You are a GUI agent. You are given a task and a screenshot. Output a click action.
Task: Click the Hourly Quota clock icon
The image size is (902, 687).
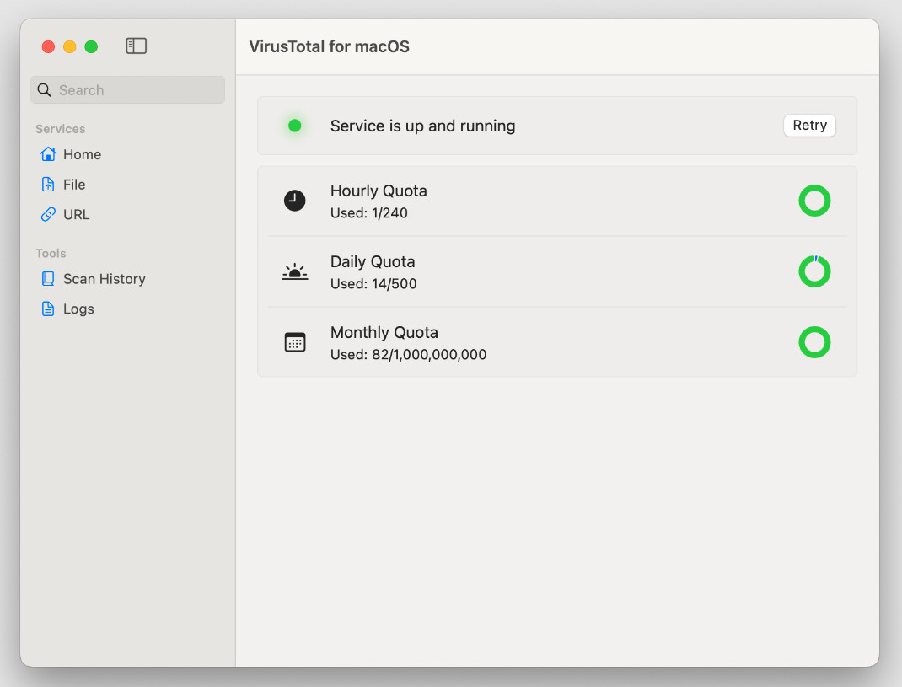tap(294, 201)
